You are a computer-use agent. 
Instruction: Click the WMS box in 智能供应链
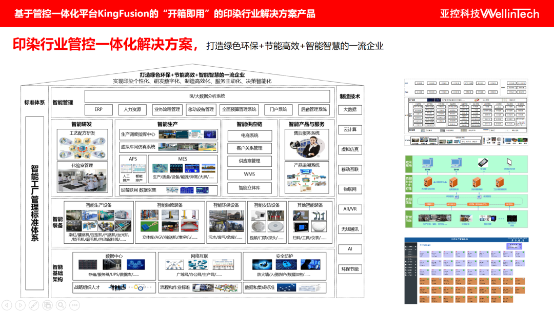[249, 174]
